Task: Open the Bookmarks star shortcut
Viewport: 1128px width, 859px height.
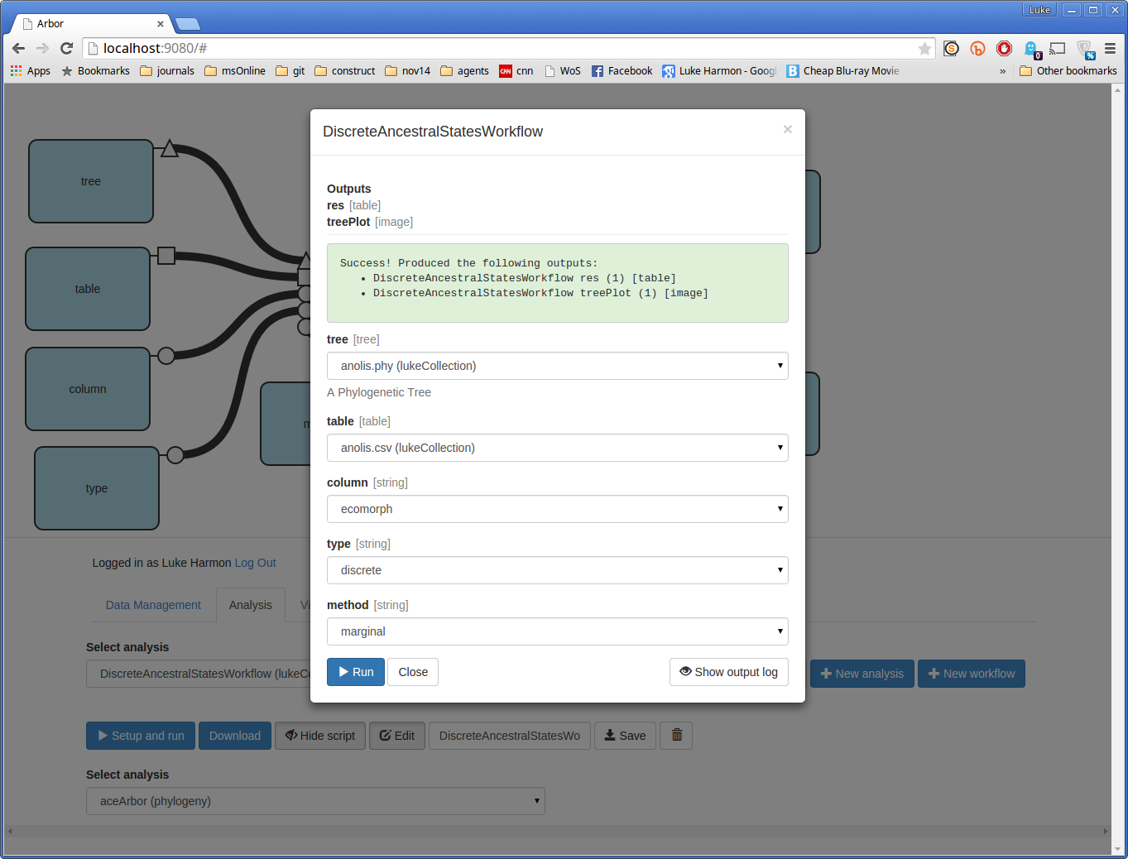Action: 95,71
